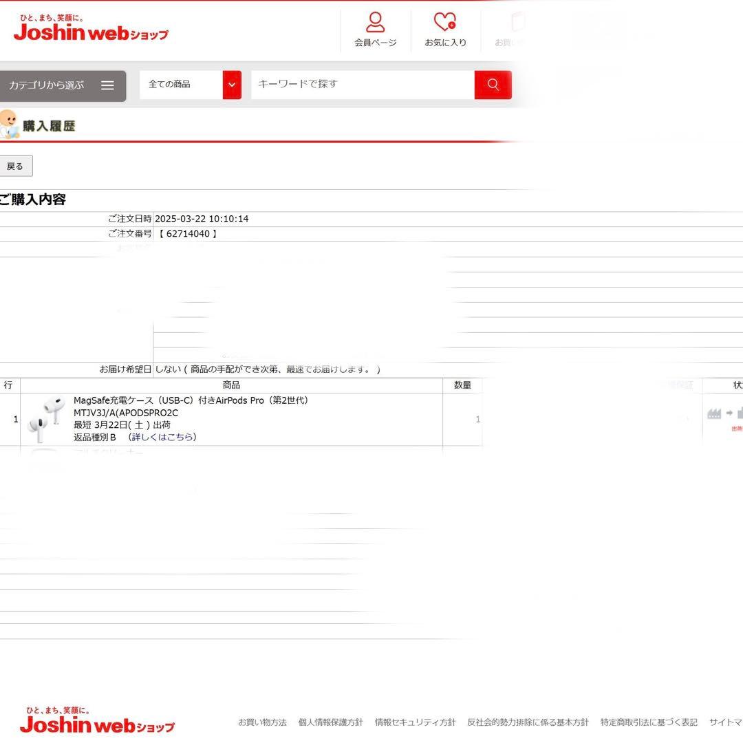Open the お買い物方法 footer link
This screenshot has width=743, height=743.
click(262, 722)
